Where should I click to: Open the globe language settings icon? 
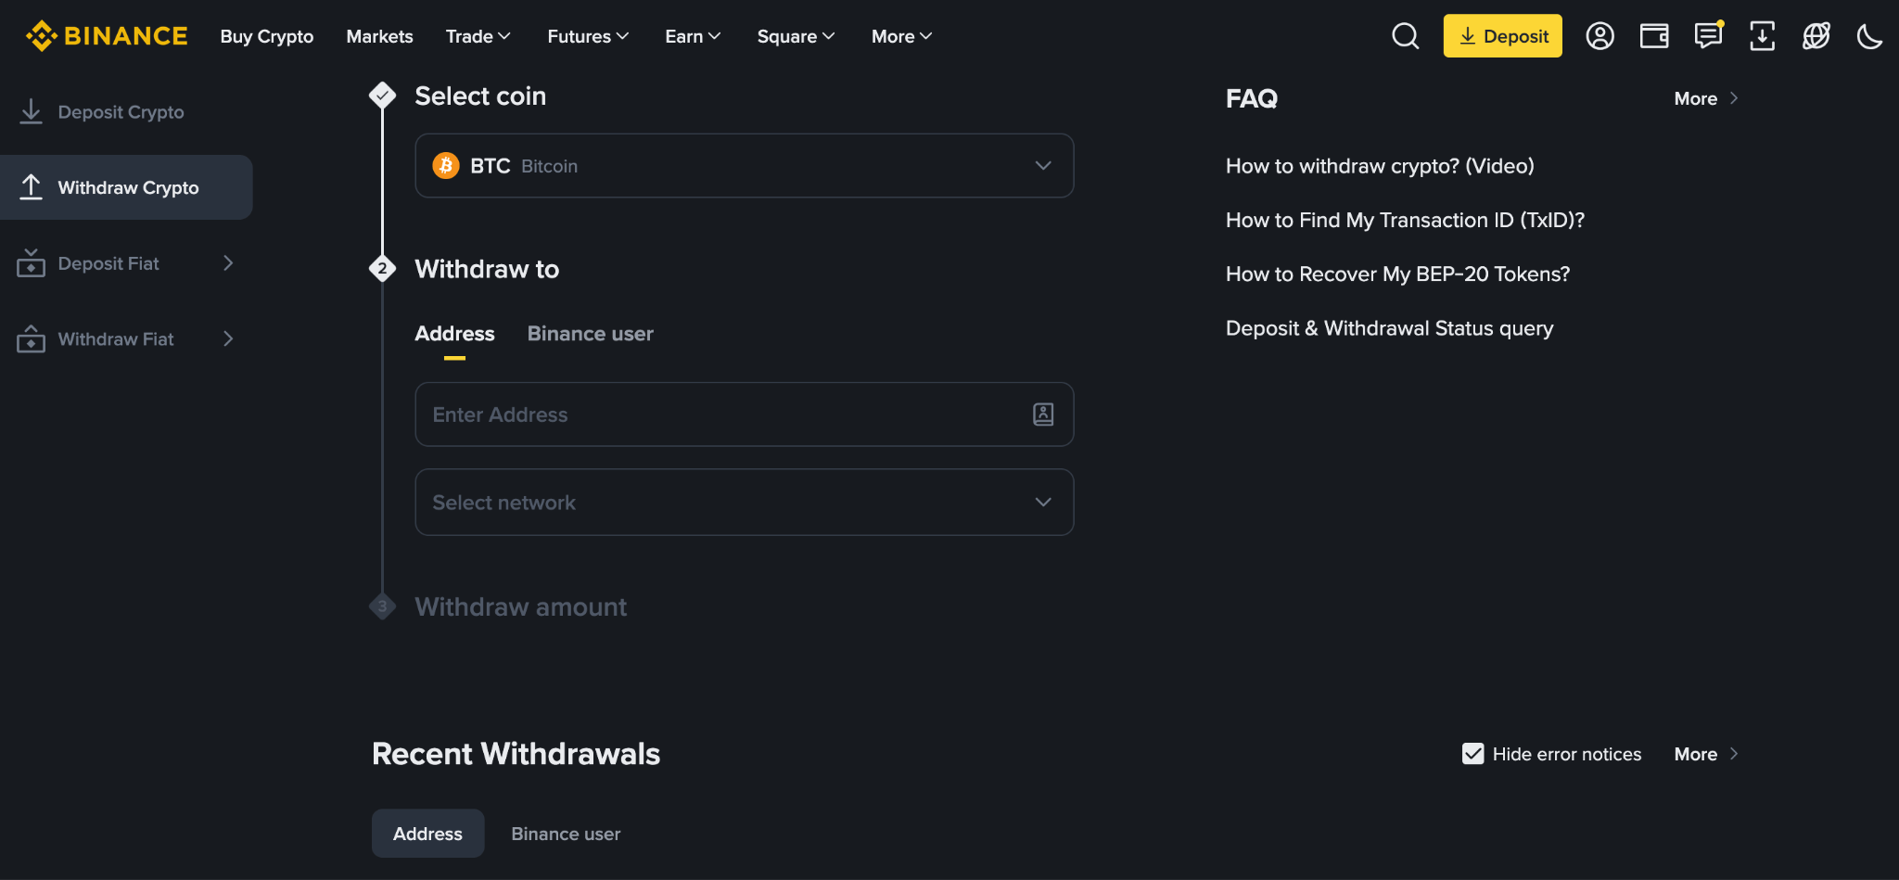(1816, 36)
